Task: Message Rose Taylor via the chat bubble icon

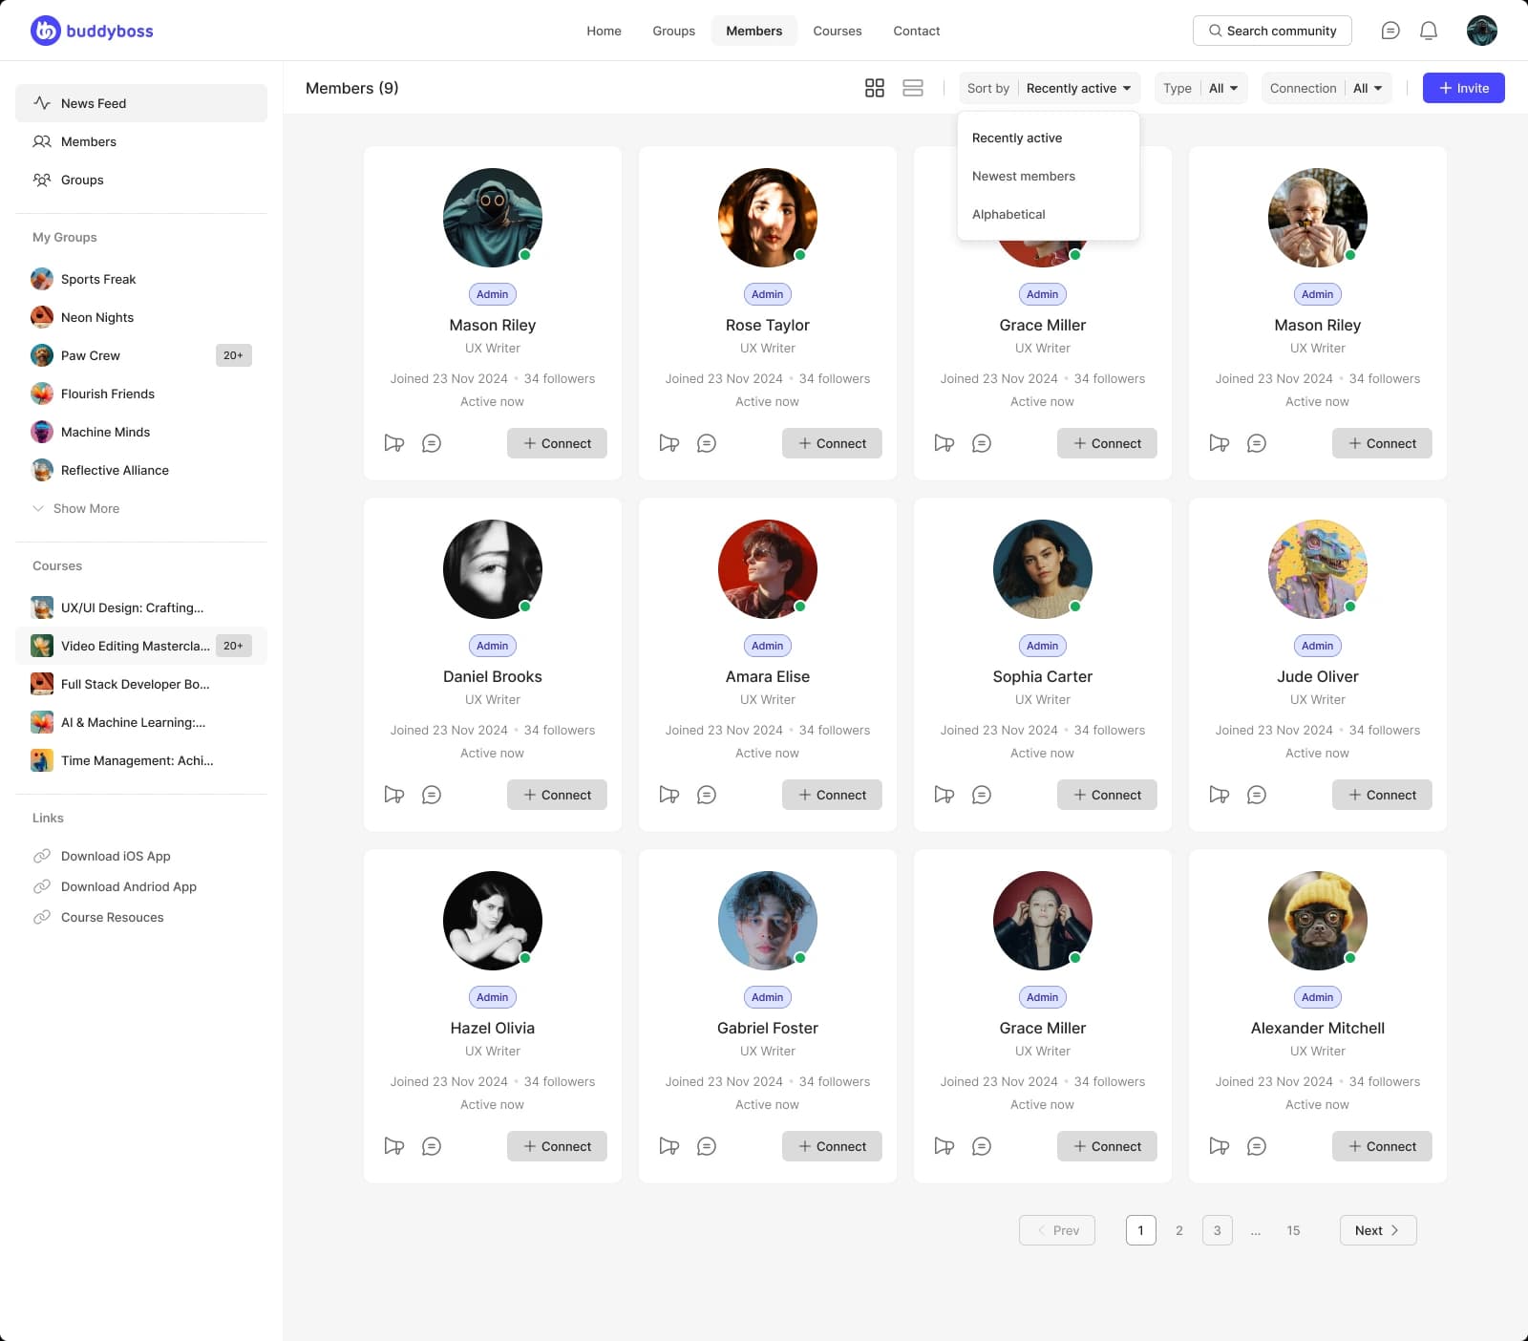Action: (707, 442)
